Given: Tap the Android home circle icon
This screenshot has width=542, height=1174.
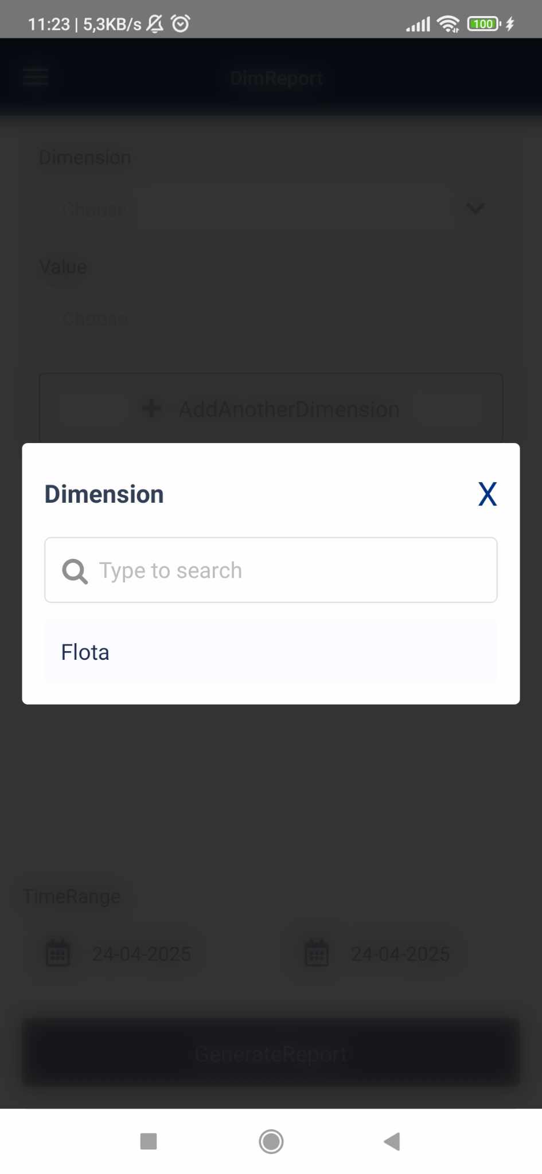Looking at the screenshot, I should tap(271, 1141).
